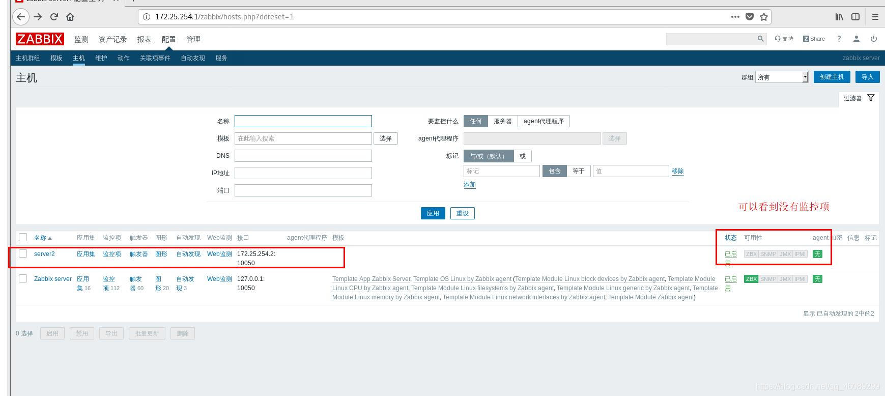Select 服务器 monitoring option
This screenshot has width=885, height=396.
point(503,121)
